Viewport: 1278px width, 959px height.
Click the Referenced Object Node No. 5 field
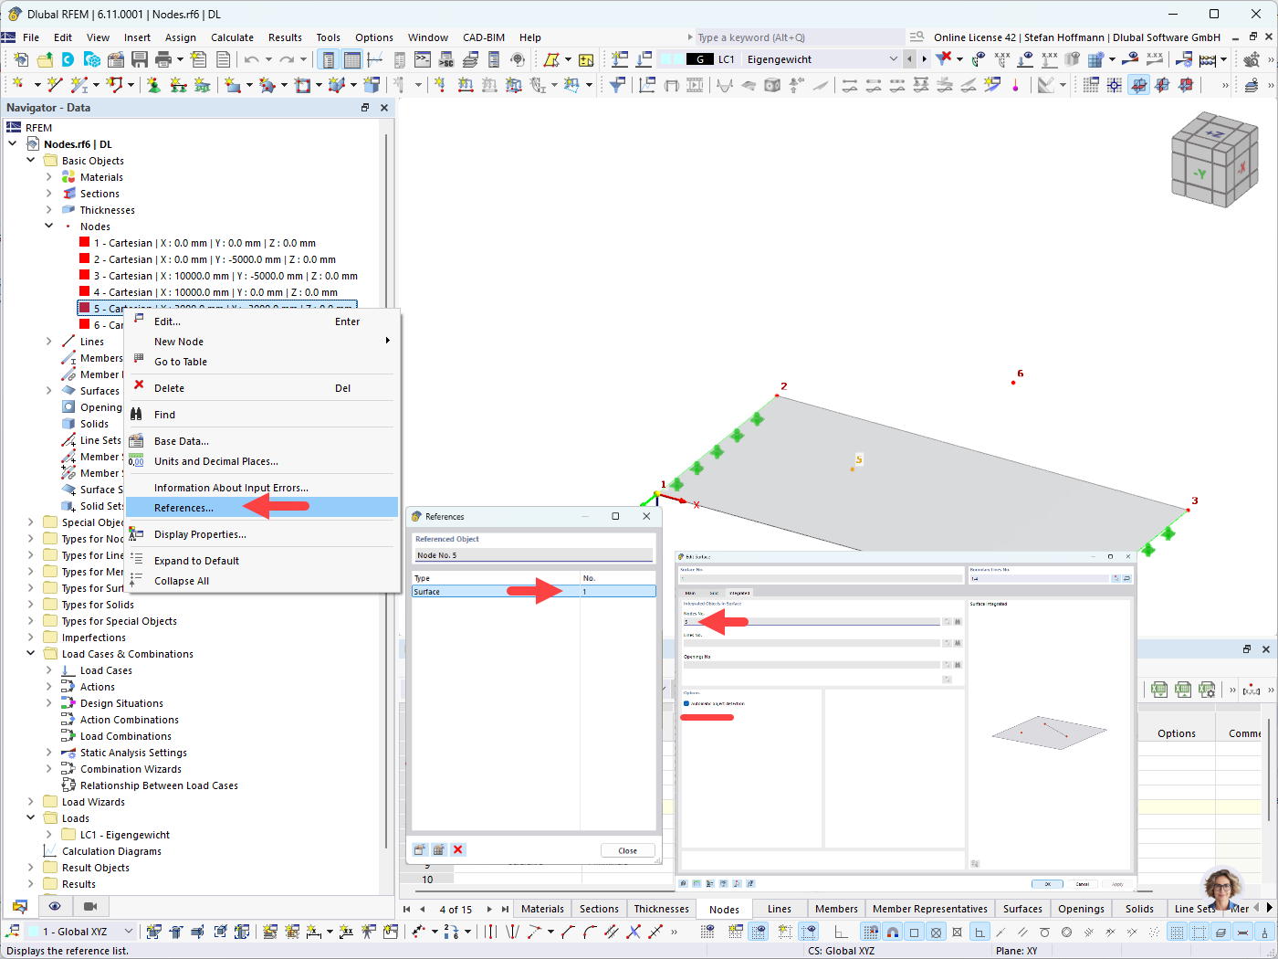point(534,555)
